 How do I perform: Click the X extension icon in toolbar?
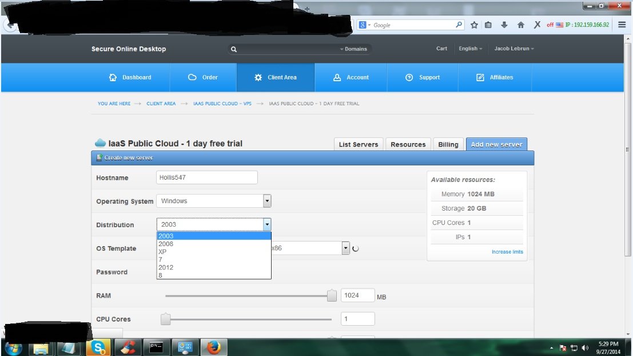click(x=537, y=25)
